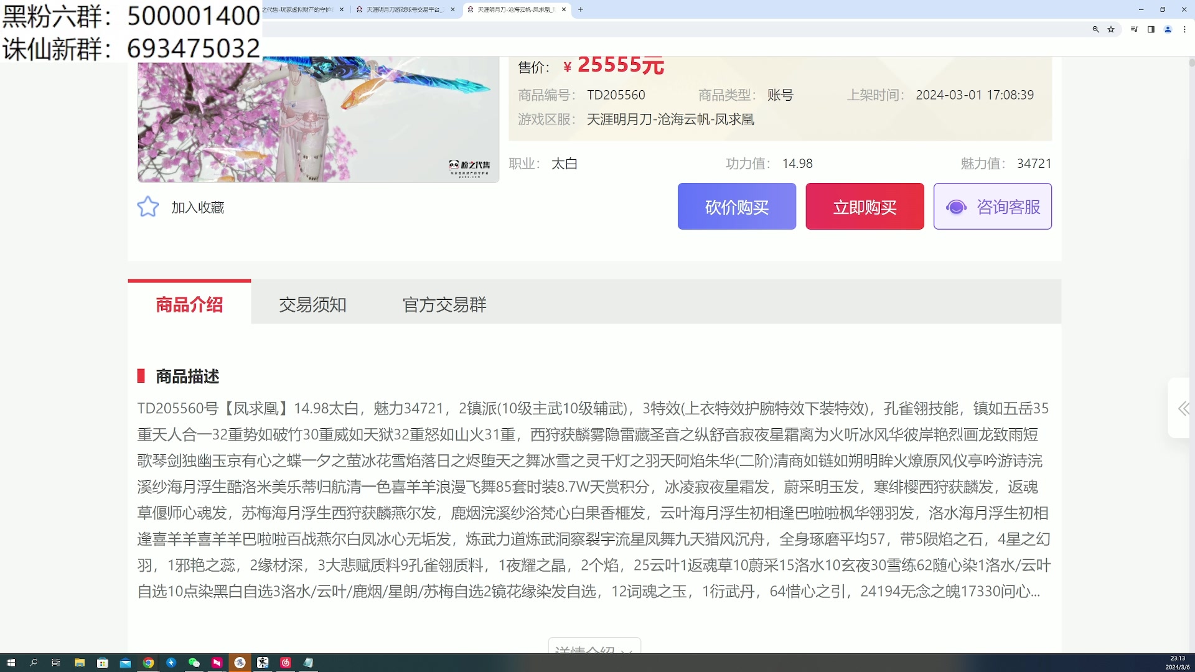Open Chrome three-dot menu
This screenshot has width=1195, height=672.
pos(1184,29)
